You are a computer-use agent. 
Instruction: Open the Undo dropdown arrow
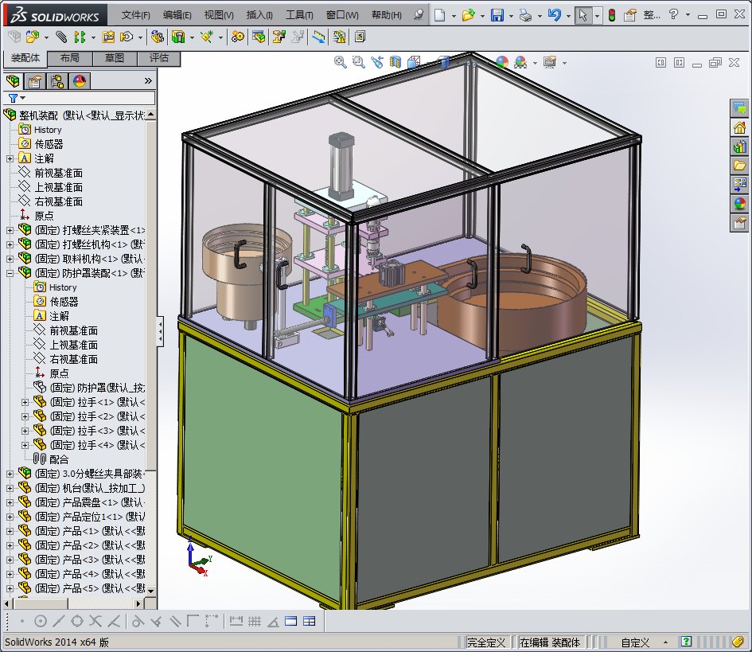tap(568, 15)
